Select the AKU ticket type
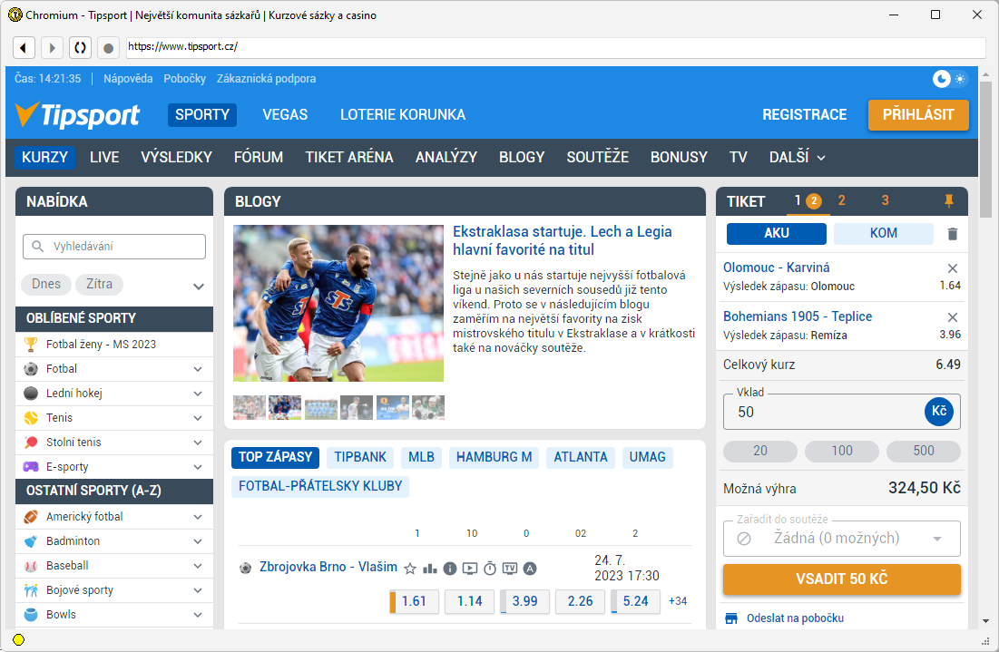This screenshot has height=652, width=999. pyautogui.click(x=777, y=234)
